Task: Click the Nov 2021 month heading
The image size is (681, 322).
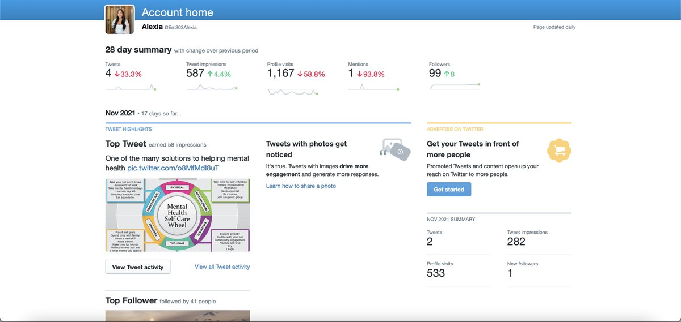Action: coord(120,113)
